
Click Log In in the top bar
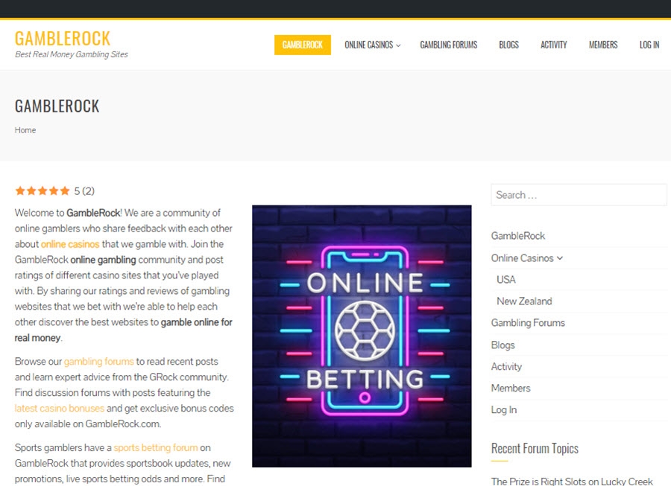[649, 45]
